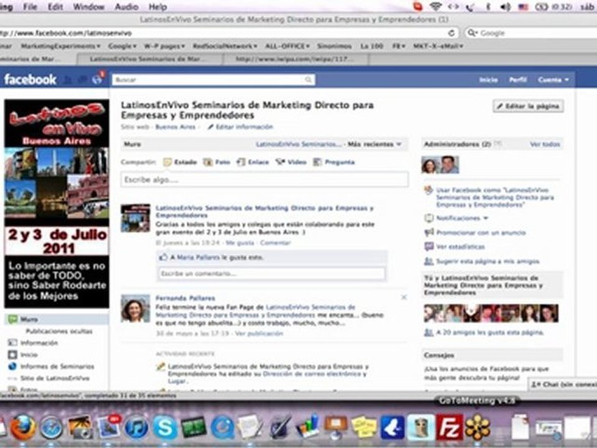Close Fernanda Pallares post with the X
This screenshot has height=448, width=597.
tap(404, 297)
